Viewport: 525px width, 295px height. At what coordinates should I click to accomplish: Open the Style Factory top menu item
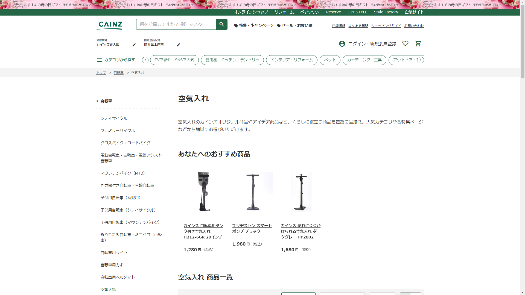point(386,12)
